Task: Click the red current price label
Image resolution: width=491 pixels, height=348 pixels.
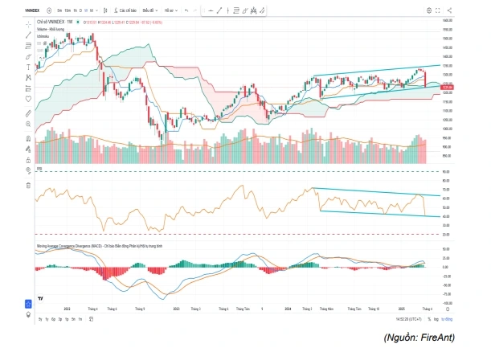Action: 448,87
